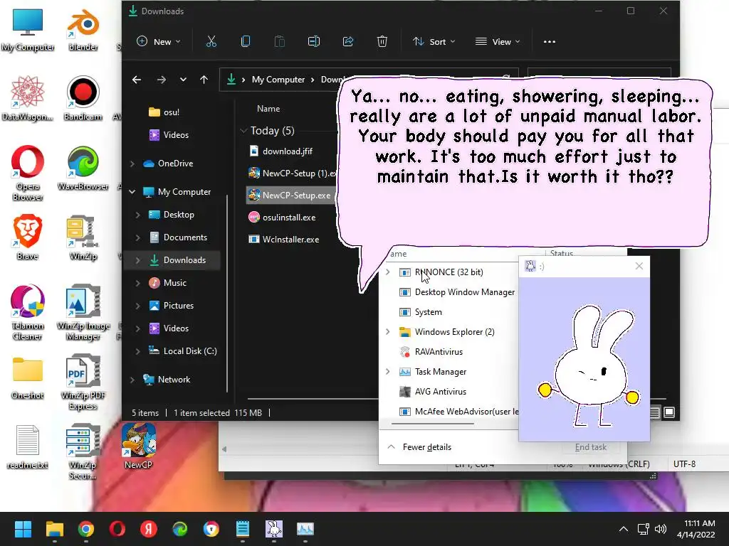The image size is (729, 546).
Task: Select Pictures in navigation pane
Action: [x=178, y=306]
